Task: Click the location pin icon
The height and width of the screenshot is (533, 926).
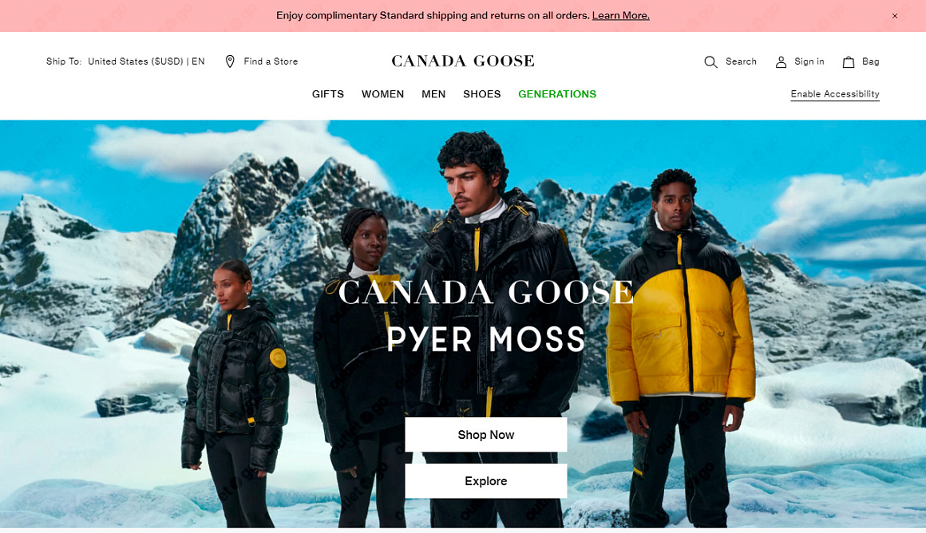Action: [x=230, y=61]
